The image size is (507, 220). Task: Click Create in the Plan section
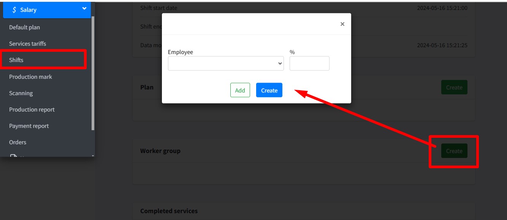click(454, 88)
